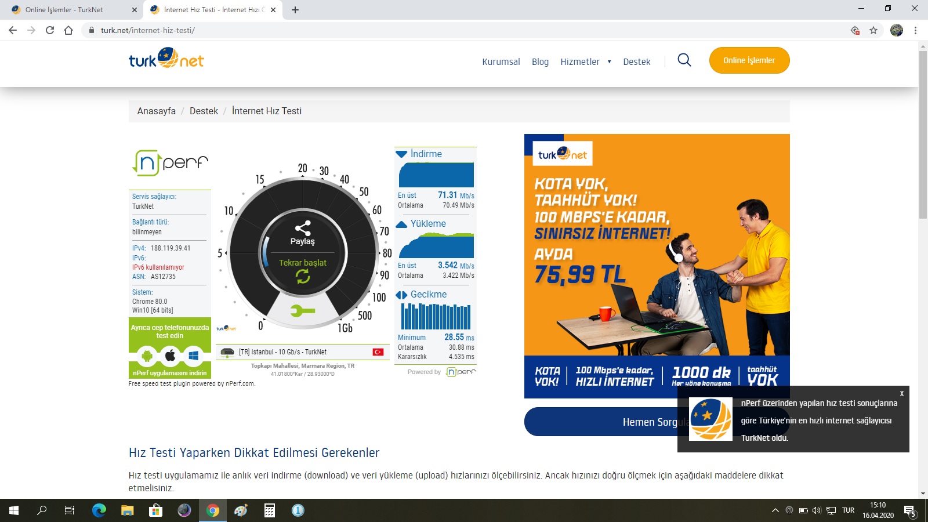Open the Destek menu item

pos(637,61)
